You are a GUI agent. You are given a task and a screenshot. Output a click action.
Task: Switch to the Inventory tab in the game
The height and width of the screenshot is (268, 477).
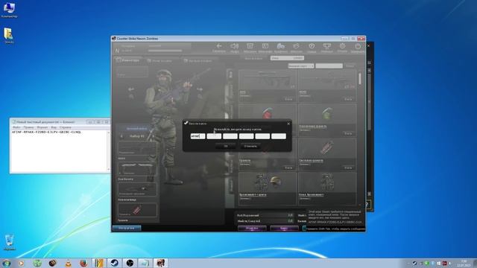128,60
